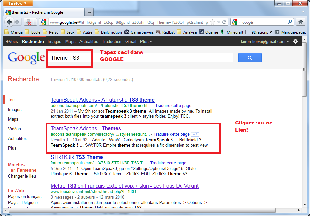Click 'Pages en français' filter
Image resolution: width=310 pixels, height=216 pixels.
coord(25,196)
